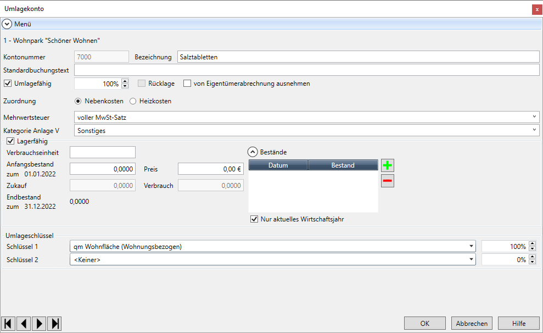Expand the Menü chevron bar
This screenshot has height=333, width=543.
click(x=7, y=24)
